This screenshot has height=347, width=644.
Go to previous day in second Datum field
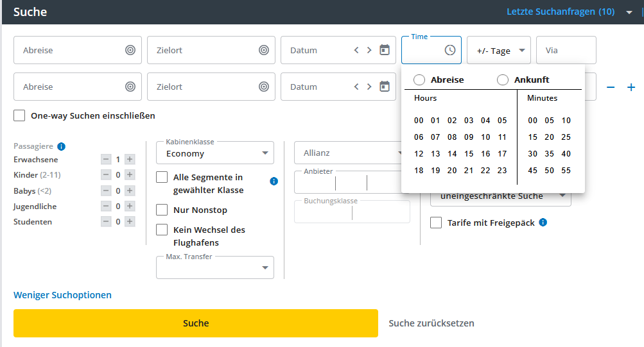[x=356, y=87]
